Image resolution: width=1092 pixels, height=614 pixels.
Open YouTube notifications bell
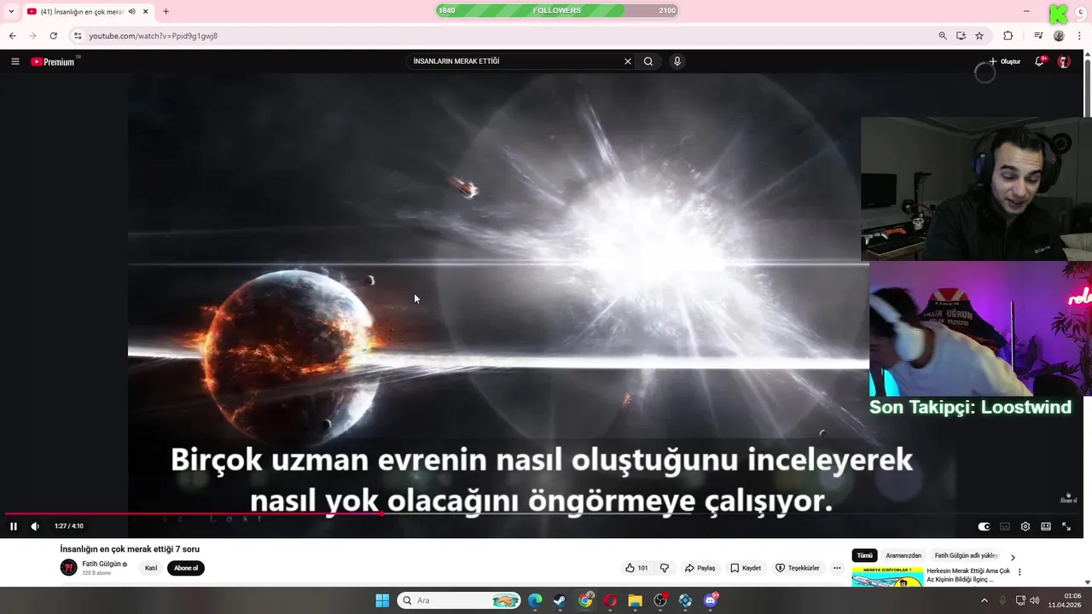point(1039,61)
